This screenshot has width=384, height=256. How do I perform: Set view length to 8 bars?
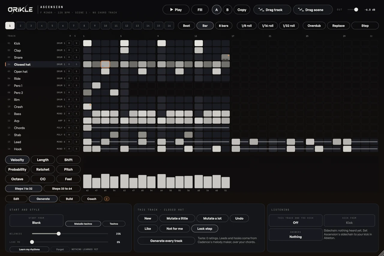tap(223, 26)
